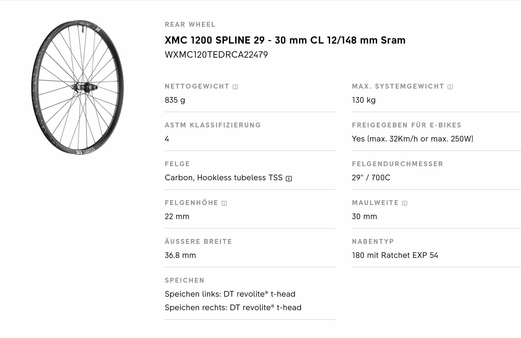521x338 pixels.
Task: Click the ASTM Klassifizierung heading
Action: point(213,125)
